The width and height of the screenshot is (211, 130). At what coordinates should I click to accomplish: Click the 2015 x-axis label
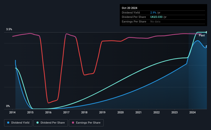30,112
